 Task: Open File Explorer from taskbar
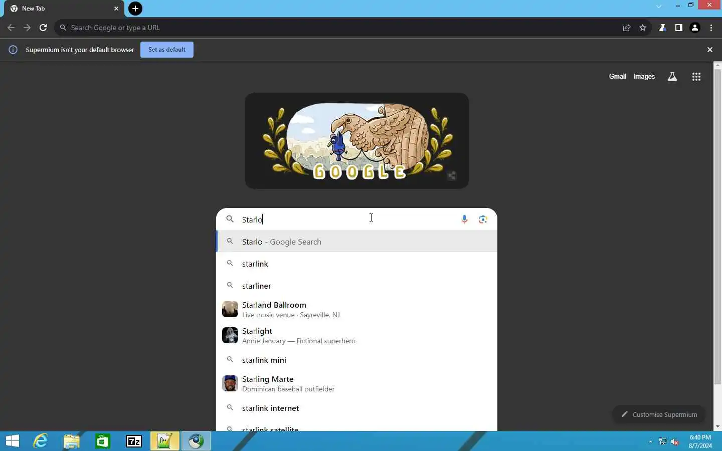click(x=72, y=441)
